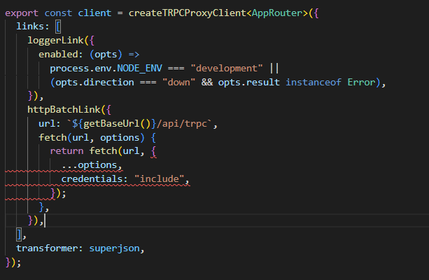429x280 pixels.
Task: Click the "links:" property
Action: (33, 27)
